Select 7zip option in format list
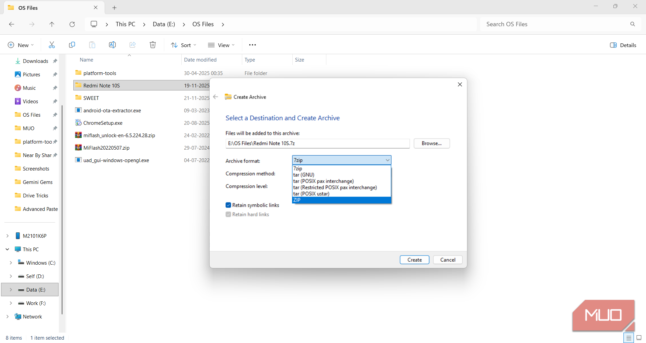The height and width of the screenshot is (343, 646). tap(342, 168)
